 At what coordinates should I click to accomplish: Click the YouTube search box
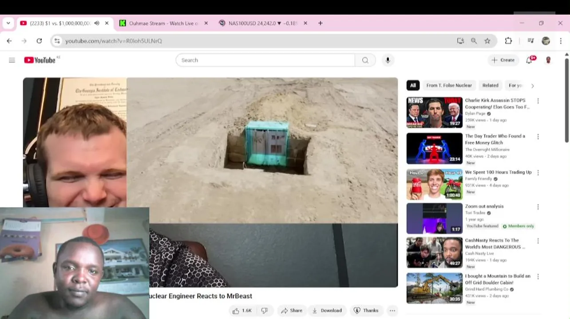click(265, 60)
